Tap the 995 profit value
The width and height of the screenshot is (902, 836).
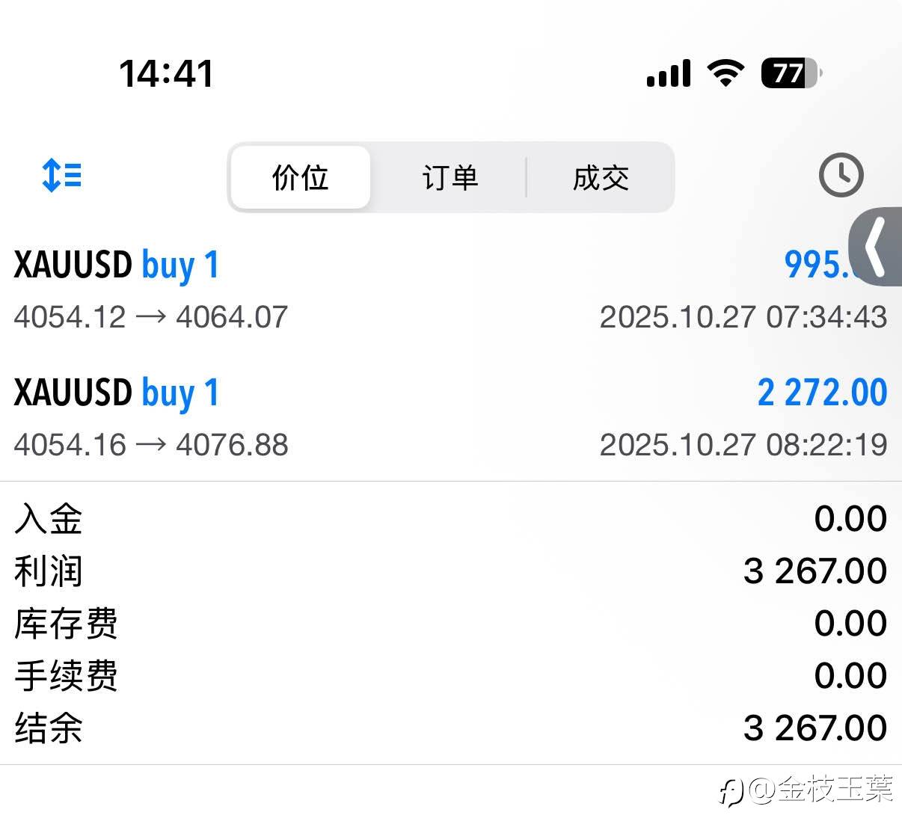coord(820,265)
